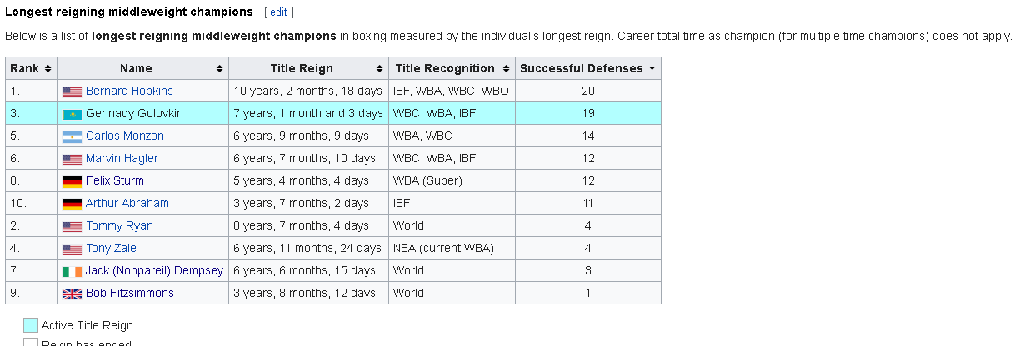Click the US flag beside Tony Zale
This screenshot has width=1035, height=346.
(x=72, y=249)
